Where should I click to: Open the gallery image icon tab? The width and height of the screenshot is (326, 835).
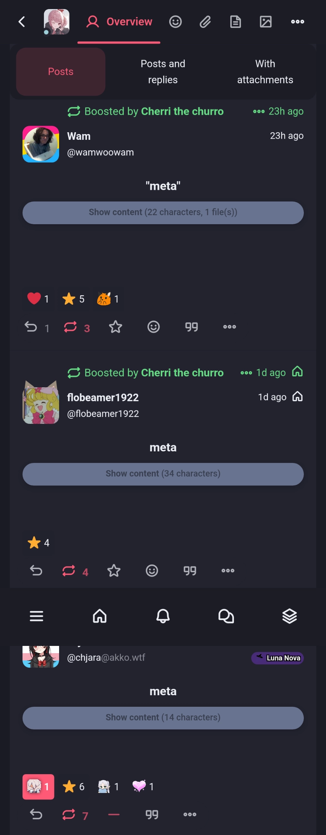(x=266, y=22)
